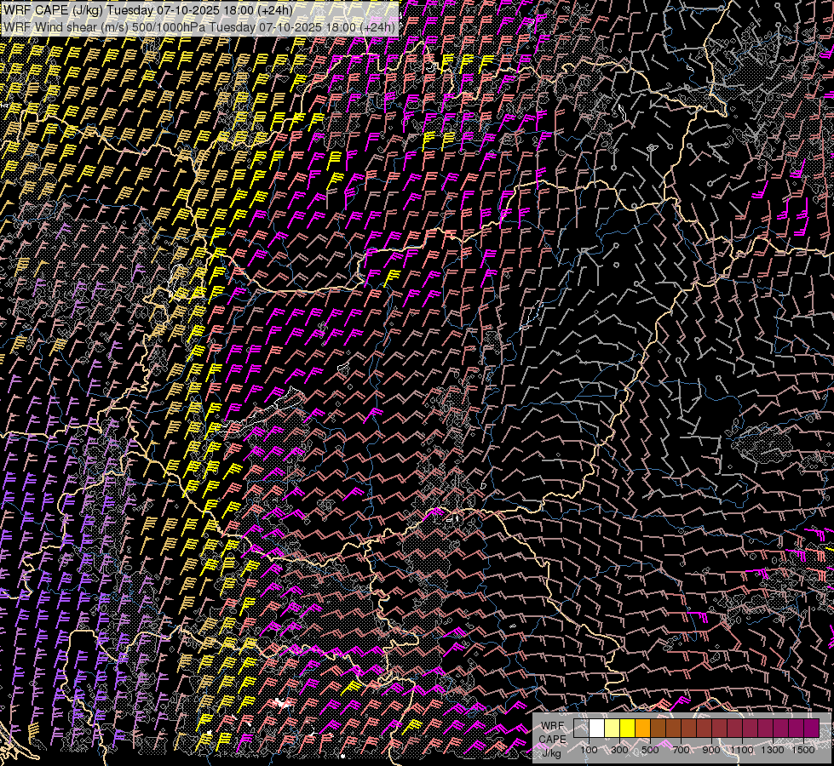Click the 1500 label on the legend
Image resolution: width=834 pixels, height=766 pixels.
[x=803, y=749]
